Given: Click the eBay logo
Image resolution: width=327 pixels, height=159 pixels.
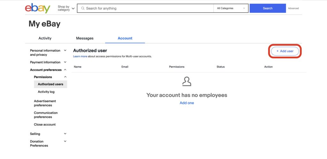Looking at the screenshot, I should [x=38, y=8].
